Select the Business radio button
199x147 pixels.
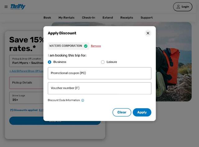pyautogui.click(x=49, y=62)
